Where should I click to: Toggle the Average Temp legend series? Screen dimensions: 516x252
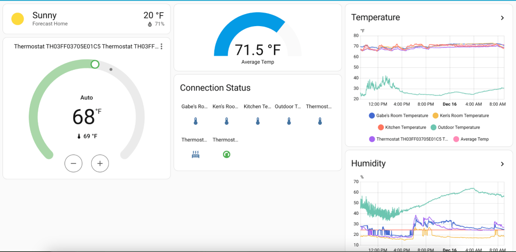472,139
